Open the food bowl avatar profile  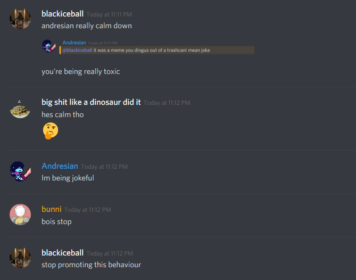click(20, 109)
